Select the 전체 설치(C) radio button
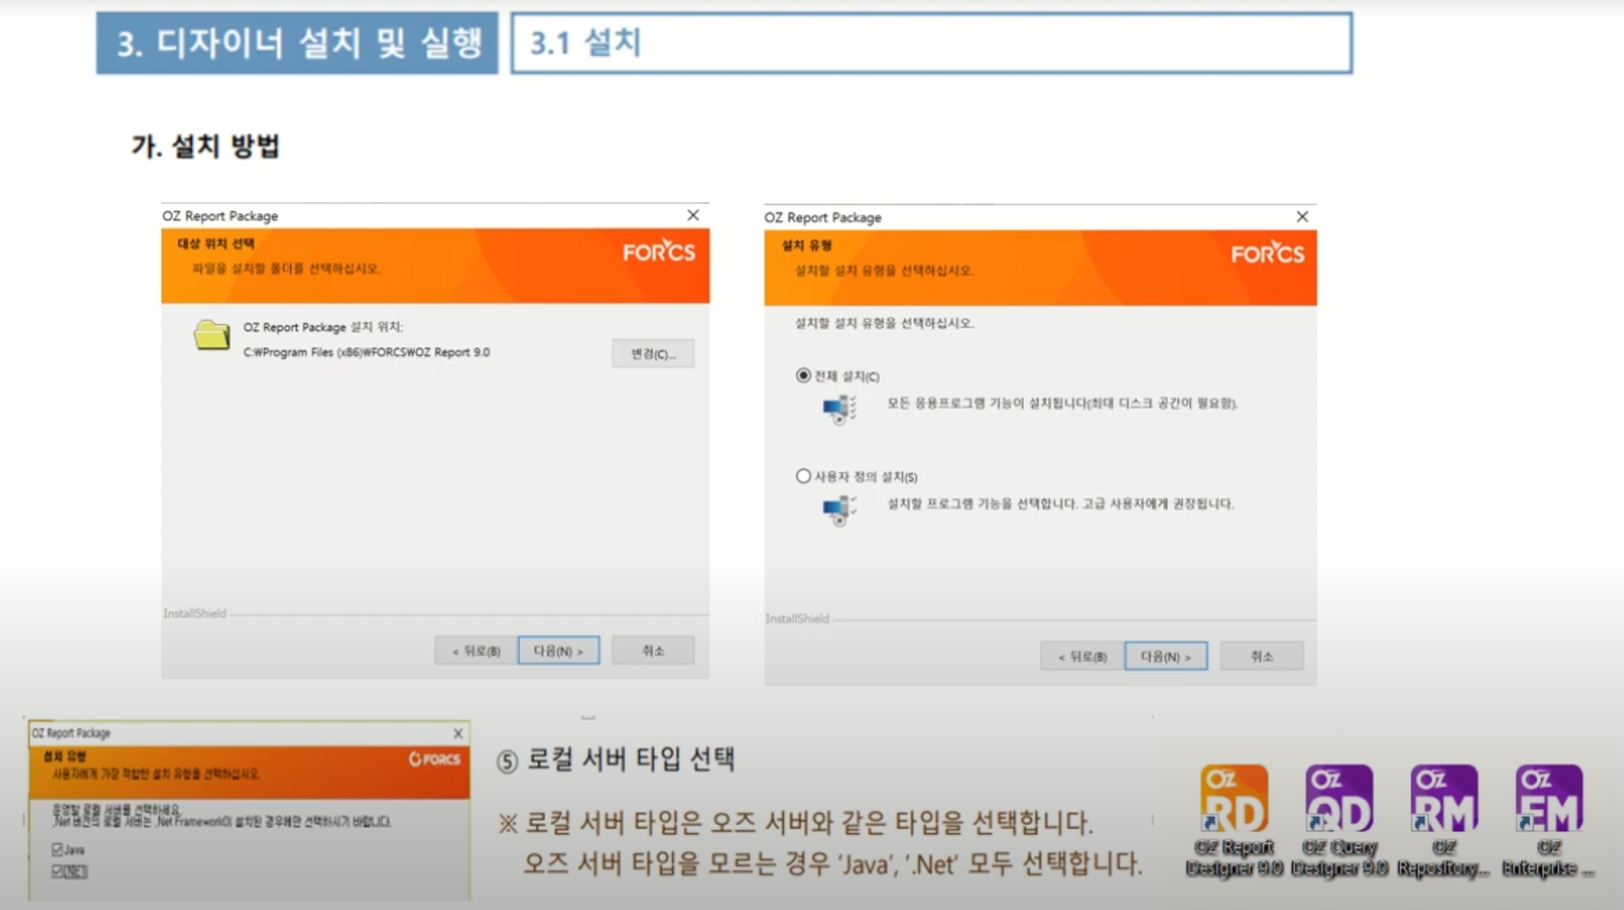This screenshot has width=1624, height=910. tap(804, 376)
